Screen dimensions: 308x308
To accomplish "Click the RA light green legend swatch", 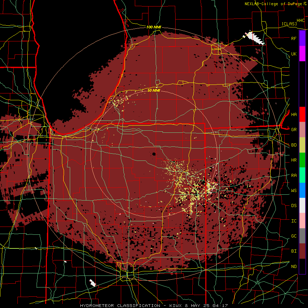I will point(302,175).
